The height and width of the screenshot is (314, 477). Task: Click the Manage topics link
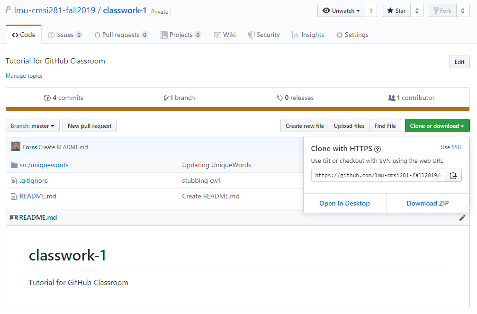tap(24, 76)
